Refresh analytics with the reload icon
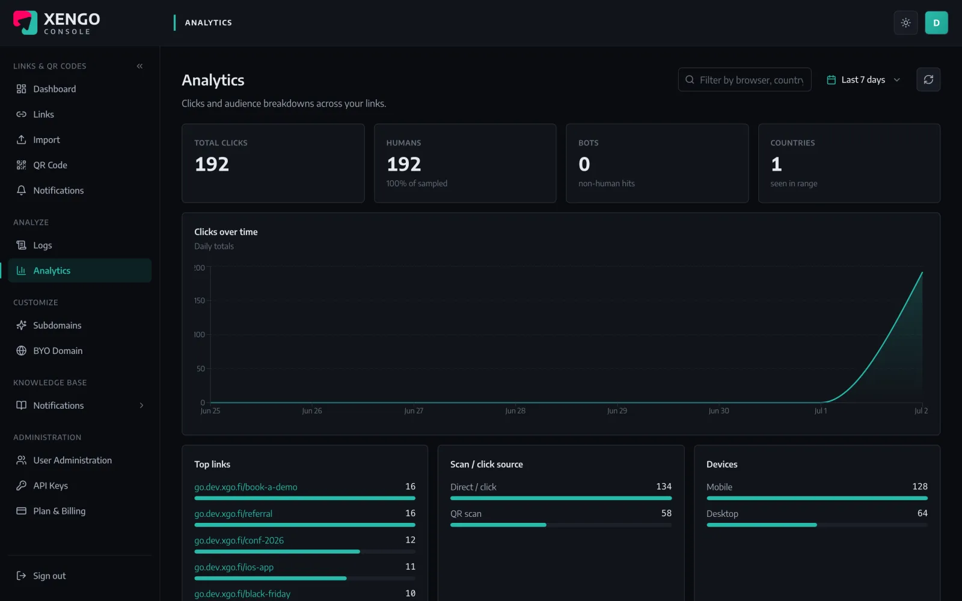 (928, 79)
